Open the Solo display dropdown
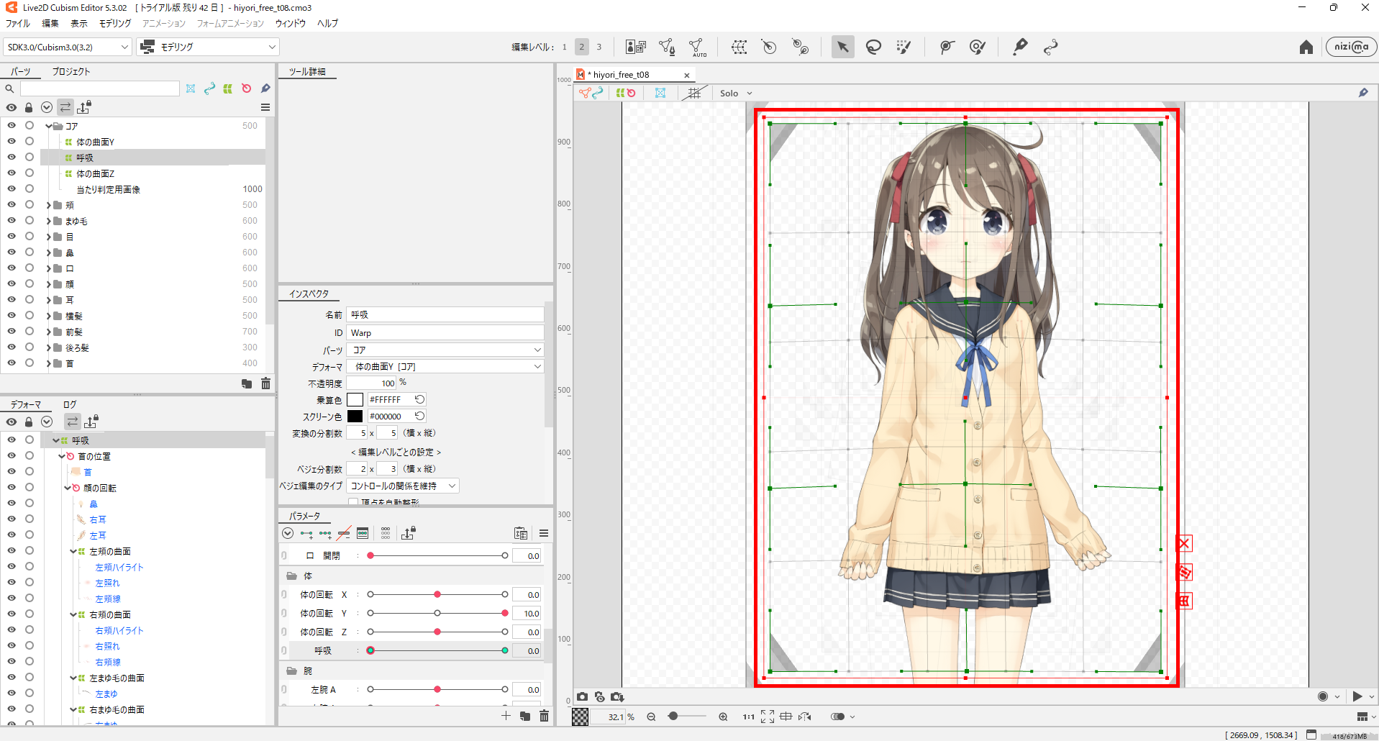Viewport: 1379px width, 741px height. tap(736, 93)
